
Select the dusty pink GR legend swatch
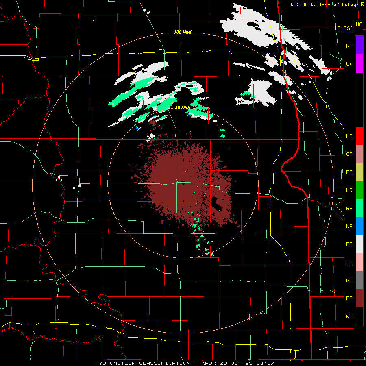[359, 154]
